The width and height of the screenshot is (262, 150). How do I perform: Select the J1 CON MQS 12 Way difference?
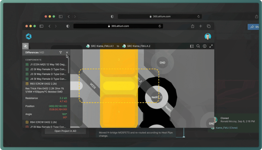[46, 64]
